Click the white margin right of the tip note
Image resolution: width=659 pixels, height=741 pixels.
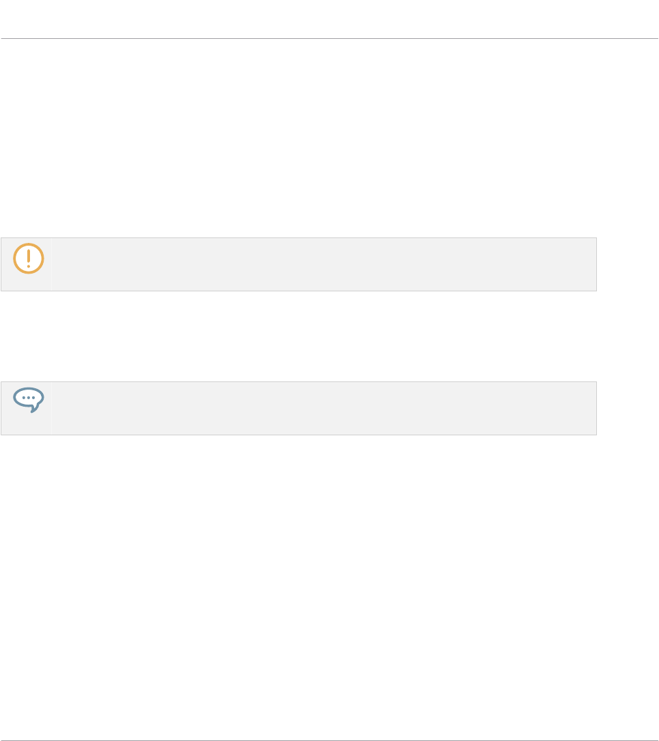pyautogui.click(x=628, y=408)
